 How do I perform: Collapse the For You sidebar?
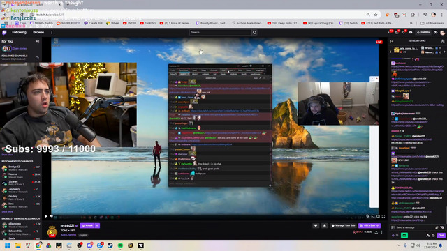38,41
